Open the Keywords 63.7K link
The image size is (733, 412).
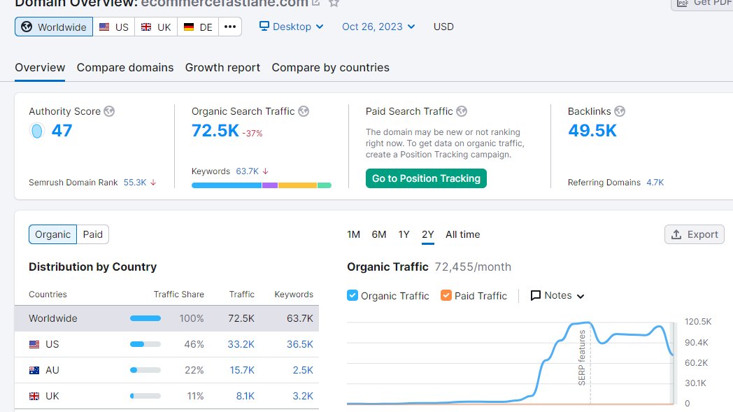coord(248,171)
